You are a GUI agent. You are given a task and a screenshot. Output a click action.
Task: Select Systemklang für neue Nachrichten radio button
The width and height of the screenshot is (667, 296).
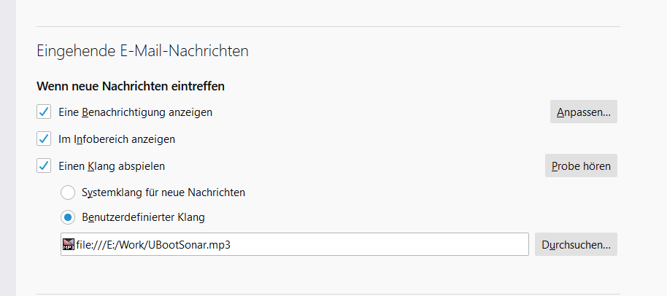(x=68, y=192)
